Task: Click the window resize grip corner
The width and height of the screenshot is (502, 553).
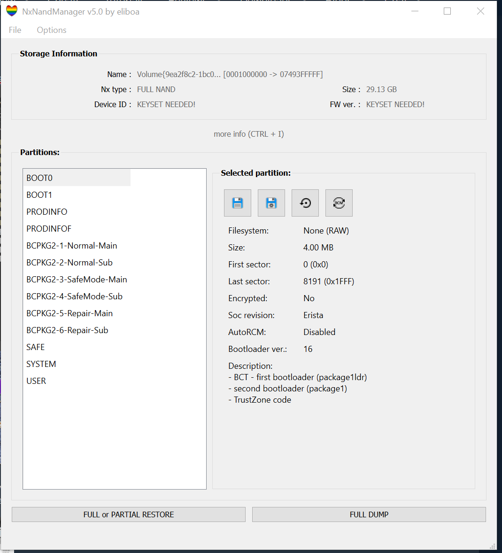Action: 493,546
